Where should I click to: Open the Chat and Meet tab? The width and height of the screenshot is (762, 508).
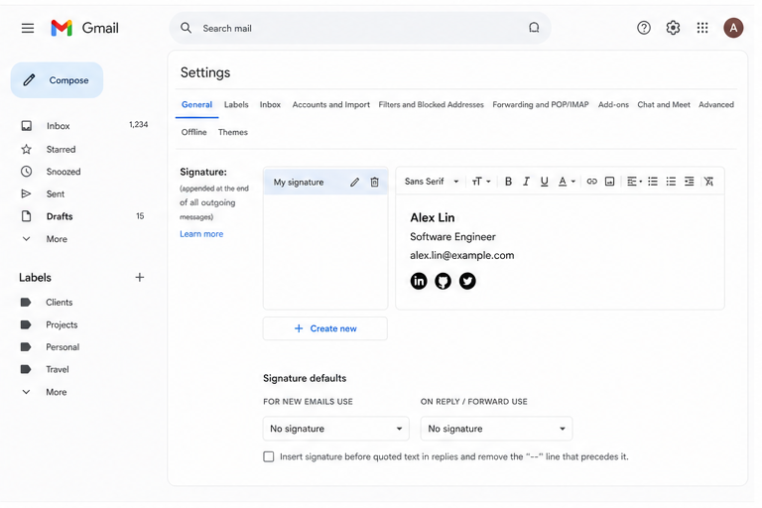(x=664, y=104)
